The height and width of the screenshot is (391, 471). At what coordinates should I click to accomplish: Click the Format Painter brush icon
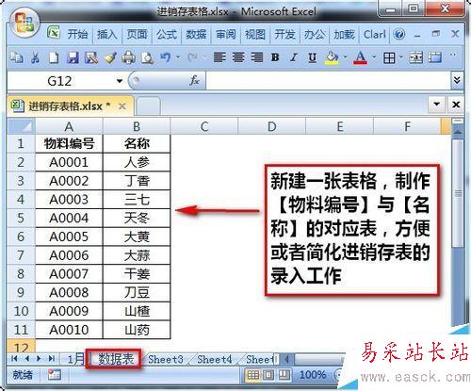[110, 57]
